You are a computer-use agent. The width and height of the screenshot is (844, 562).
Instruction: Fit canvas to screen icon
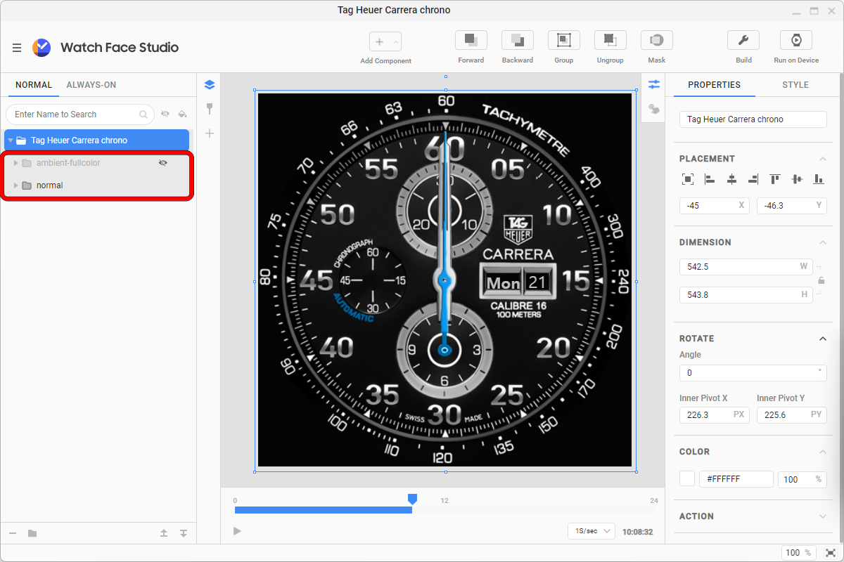830,553
